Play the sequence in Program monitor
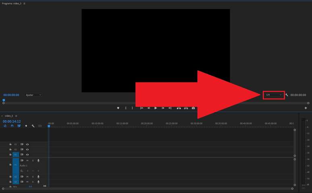The image size is (312, 193). point(156,108)
